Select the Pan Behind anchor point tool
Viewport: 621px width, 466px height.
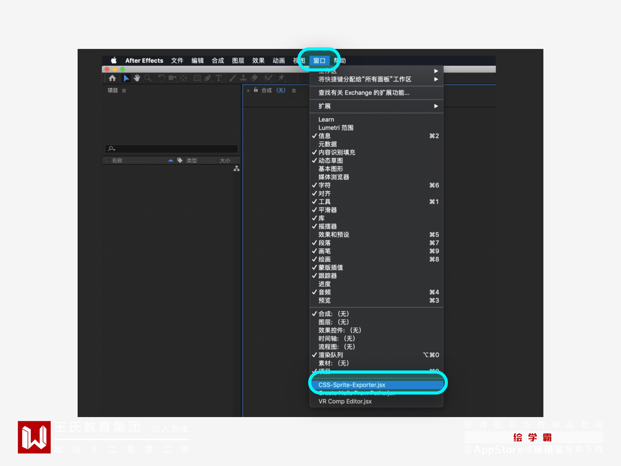click(x=183, y=78)
